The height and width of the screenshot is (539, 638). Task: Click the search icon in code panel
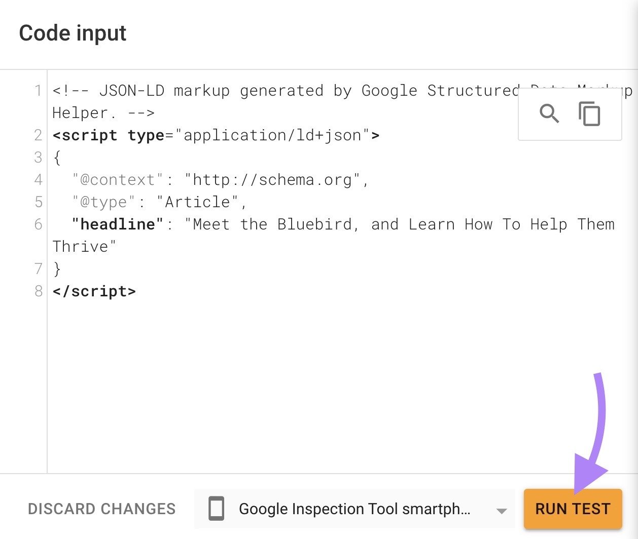550,114
